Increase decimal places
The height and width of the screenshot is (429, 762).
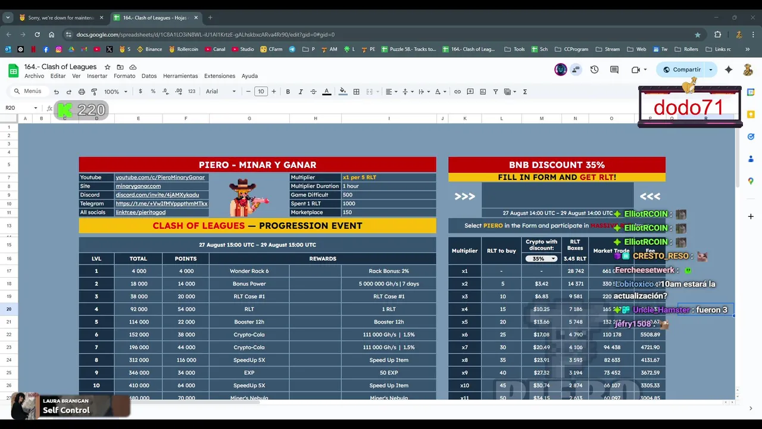(x=179, y=92)
